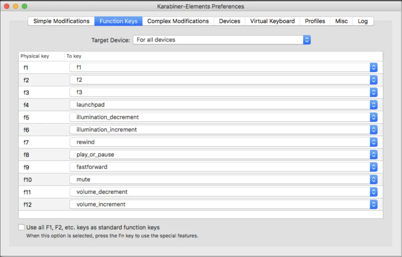Screen dimensions: 402x257
Task: Select the f4 physical key cell
Action: point(42,105)
